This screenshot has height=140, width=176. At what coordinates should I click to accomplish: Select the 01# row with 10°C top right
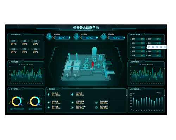click(138, 39)
